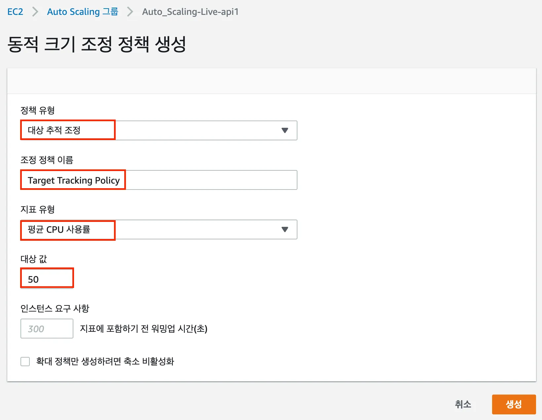This screenshot has width=542, height=420.
Task: Open dropdown showing 평균 CPU 사용률 text
Action: (159, 229)
